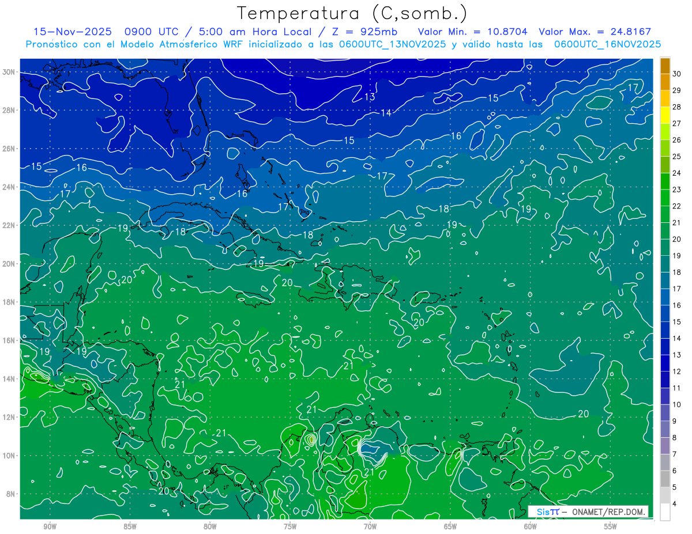Click the ONAMET/REP.DOM. logo box

588,512
